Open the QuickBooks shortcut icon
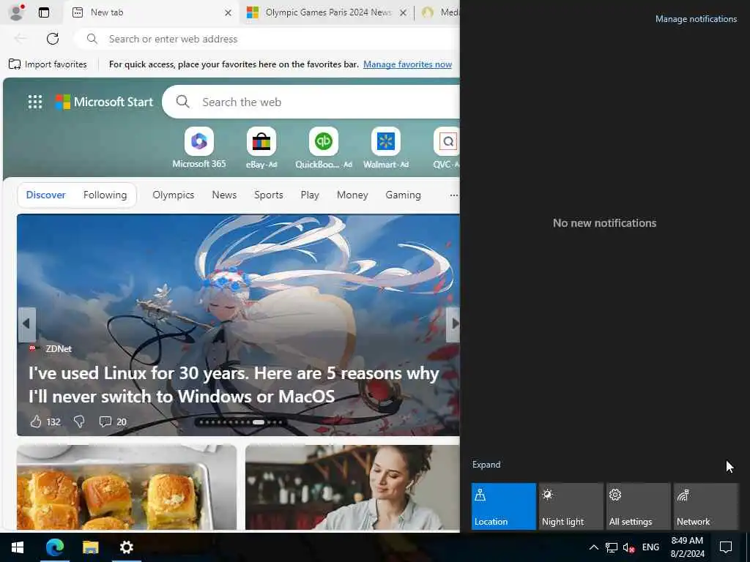The width and height of the screenshot is (750, 562). click(324, 141)
